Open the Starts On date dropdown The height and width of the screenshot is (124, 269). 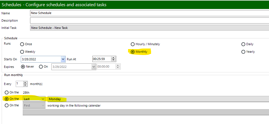[x=63, y=59]
